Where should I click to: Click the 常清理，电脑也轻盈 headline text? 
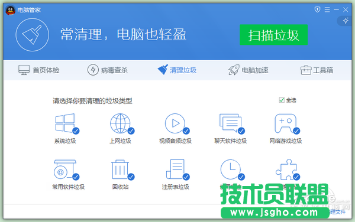click(x=124, y=35)
